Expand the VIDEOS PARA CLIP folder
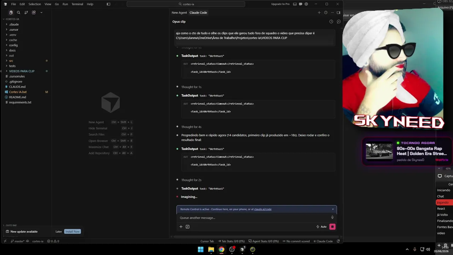 pyautogui.click(x=22, y=71)
